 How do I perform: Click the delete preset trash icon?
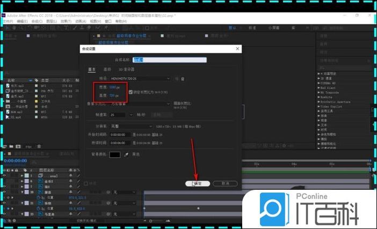point(183,79)
